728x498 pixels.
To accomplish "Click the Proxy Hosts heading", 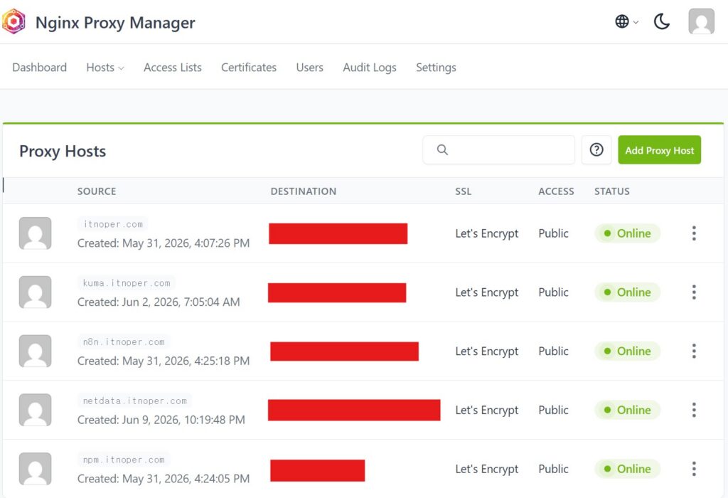I will click(63, 151).
